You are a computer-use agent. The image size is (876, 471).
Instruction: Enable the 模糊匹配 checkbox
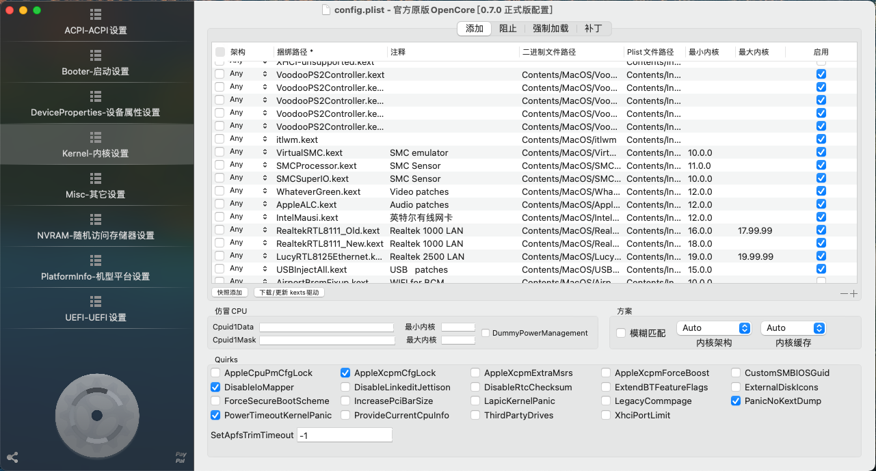tap(621, 333)
